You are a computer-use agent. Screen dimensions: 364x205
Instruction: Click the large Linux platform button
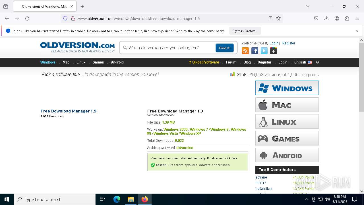pos(287,121)
